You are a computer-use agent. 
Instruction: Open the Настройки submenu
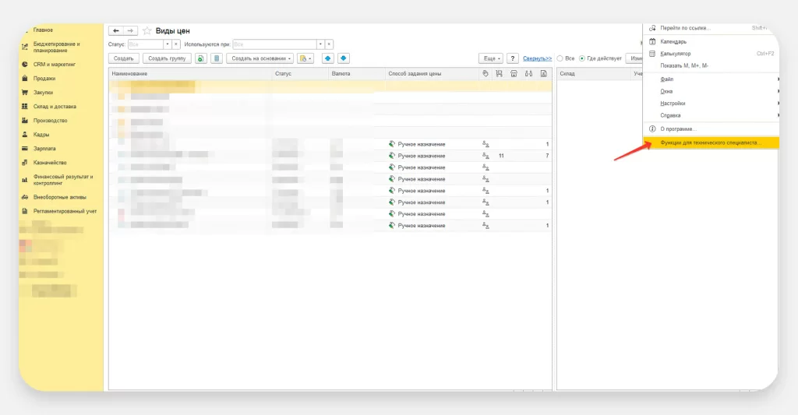click(673, 103)
